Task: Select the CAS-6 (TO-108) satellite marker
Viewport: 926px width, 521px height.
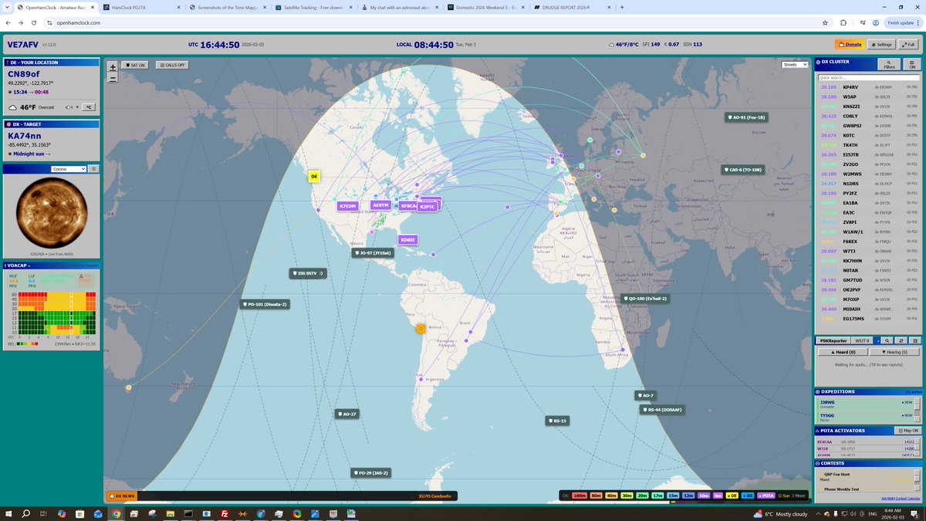Action: pos(742,170)
